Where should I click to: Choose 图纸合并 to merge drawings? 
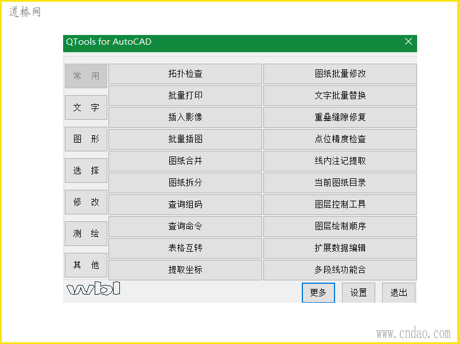(185, 161)
